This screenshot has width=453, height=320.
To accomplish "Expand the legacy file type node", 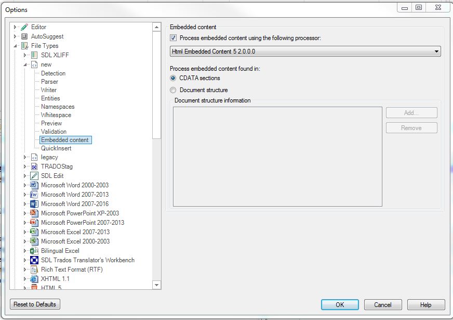I will click(x=25, y=157).
